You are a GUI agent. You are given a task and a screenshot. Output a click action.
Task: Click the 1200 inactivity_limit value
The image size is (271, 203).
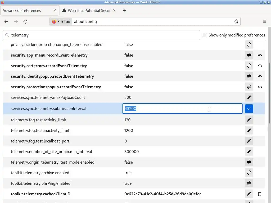(129, 130)
